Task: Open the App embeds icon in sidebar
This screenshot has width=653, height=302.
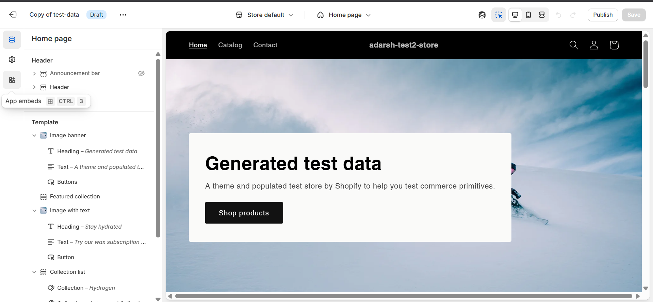Action: tap(12, 80)
